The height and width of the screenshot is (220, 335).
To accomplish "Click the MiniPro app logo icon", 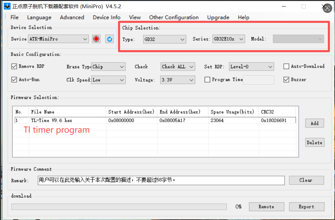I will (x=7, y=6).
